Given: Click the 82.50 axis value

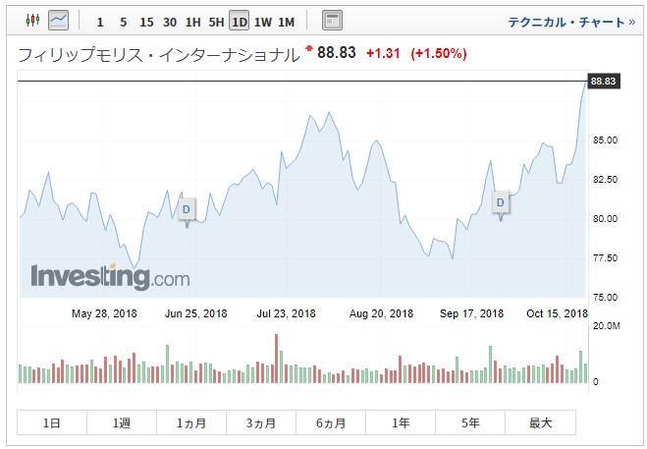Looking at the screenshot, I should (606, 179).
